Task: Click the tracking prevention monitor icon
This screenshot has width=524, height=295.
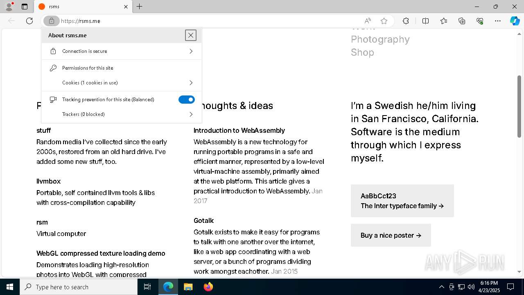Action: [53, 100]
